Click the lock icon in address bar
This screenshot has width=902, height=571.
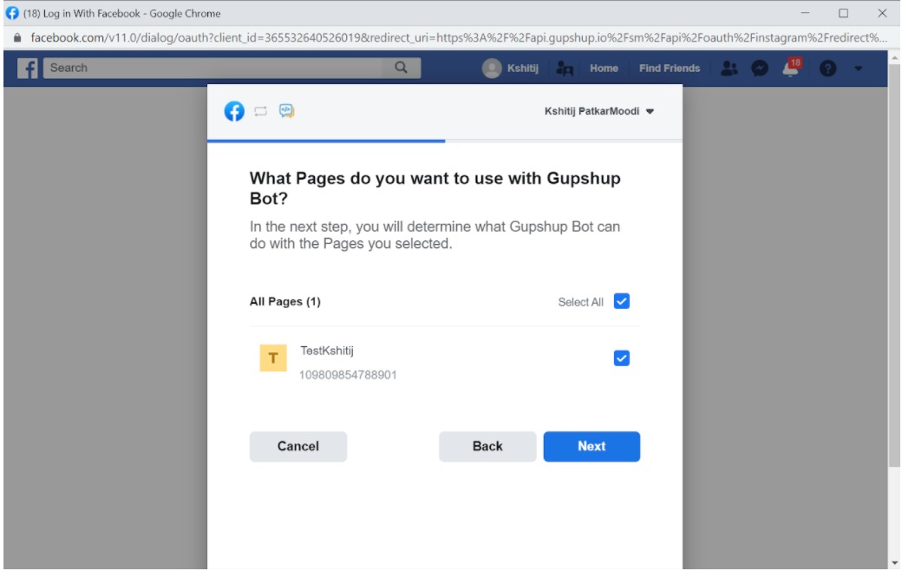tap(17, 38)
